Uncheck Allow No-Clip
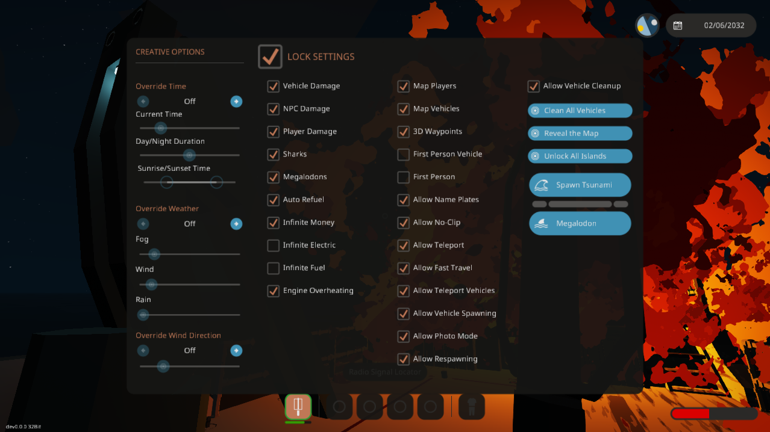Image resolution: width=770 pixels, height=432 pixels. 404,223
